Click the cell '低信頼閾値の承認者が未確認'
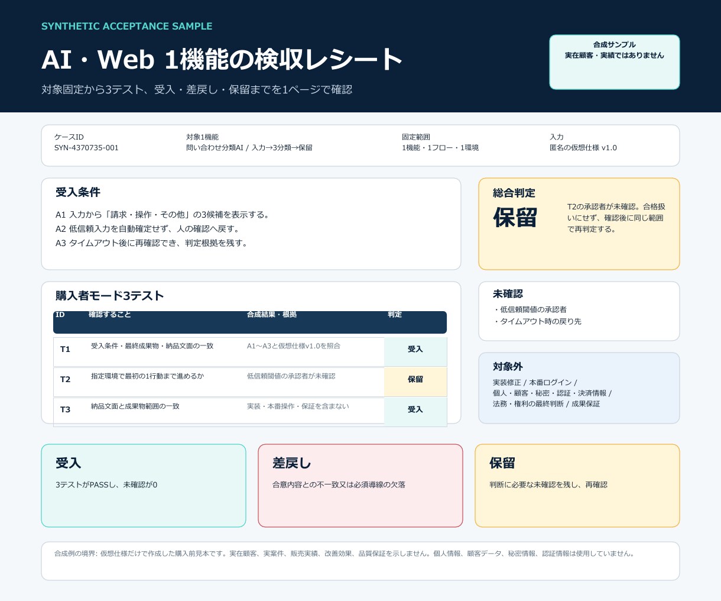This screenshot has height=601, width=721. tap(291, 376)
